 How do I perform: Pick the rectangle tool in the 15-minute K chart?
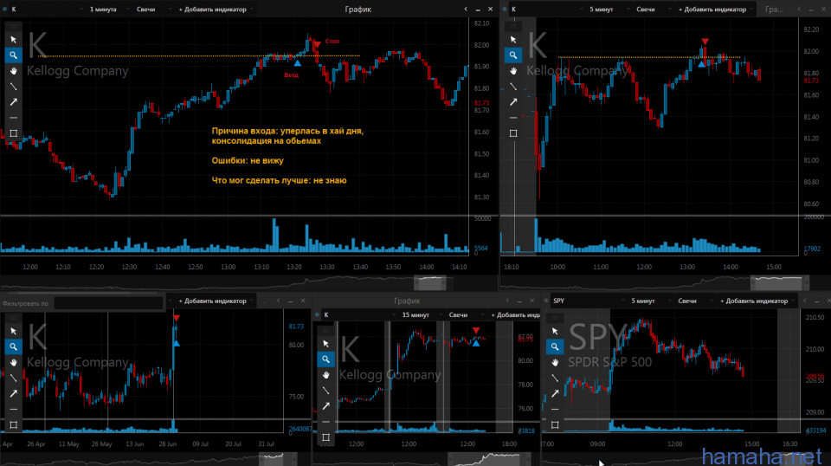pos(325,437)
